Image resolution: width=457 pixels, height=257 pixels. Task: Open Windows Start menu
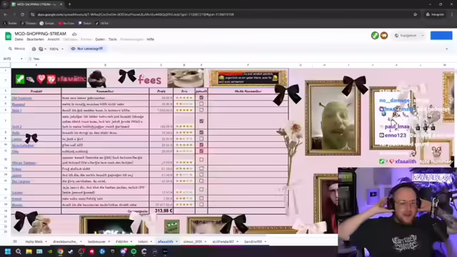coord(8,251)
